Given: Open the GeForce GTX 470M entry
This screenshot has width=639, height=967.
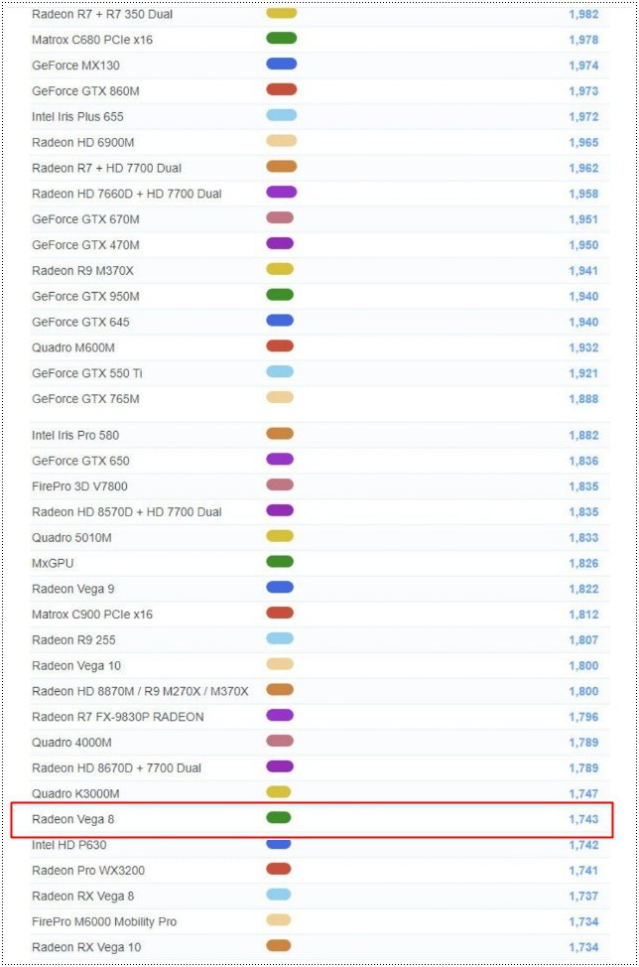Looking at the screenshot, I should pyautogui.click(x=85, y=245).
